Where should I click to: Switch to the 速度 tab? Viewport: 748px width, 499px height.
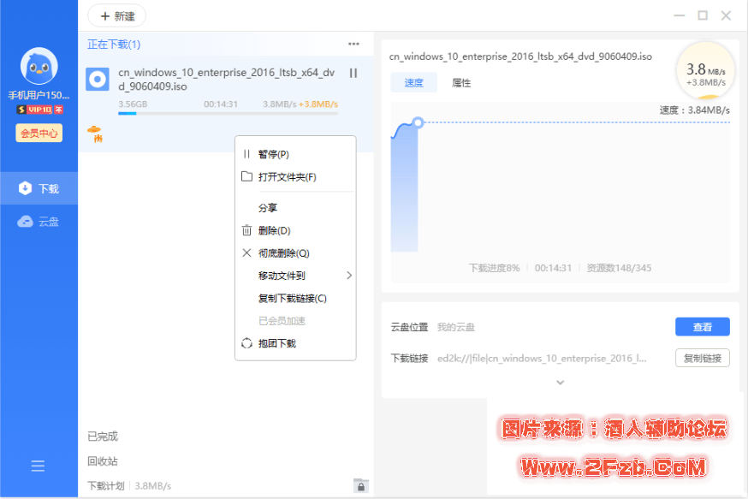pyautogui.click(x=413, y=82)
